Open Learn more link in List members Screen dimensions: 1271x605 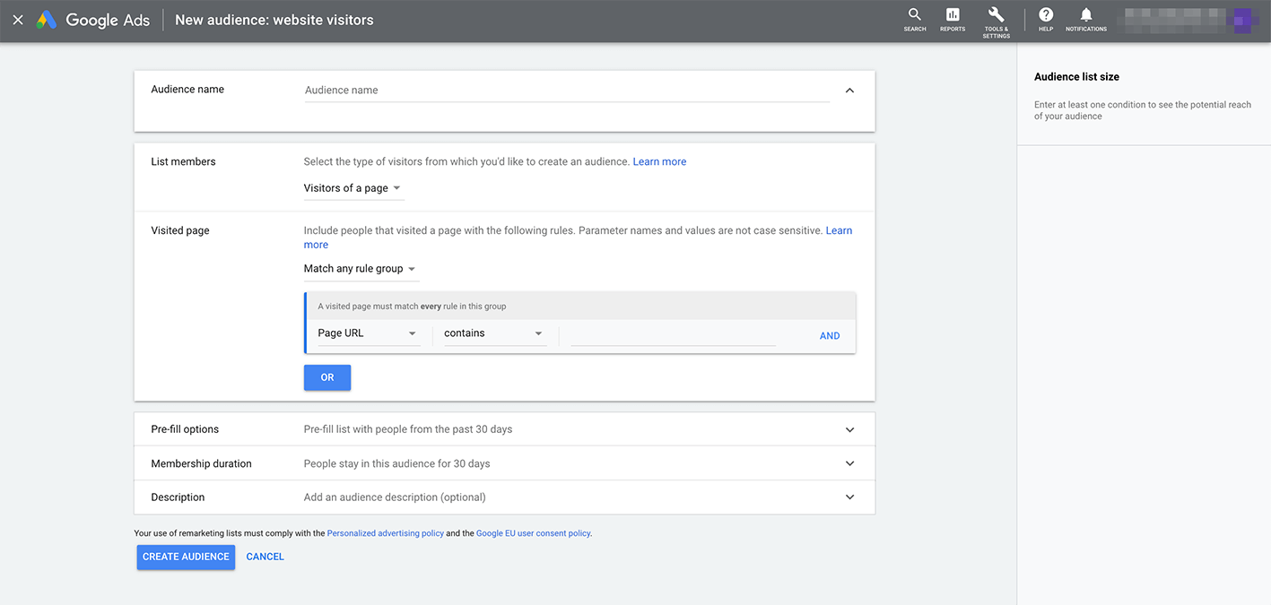pyautogui.click(x=659, y=162)
